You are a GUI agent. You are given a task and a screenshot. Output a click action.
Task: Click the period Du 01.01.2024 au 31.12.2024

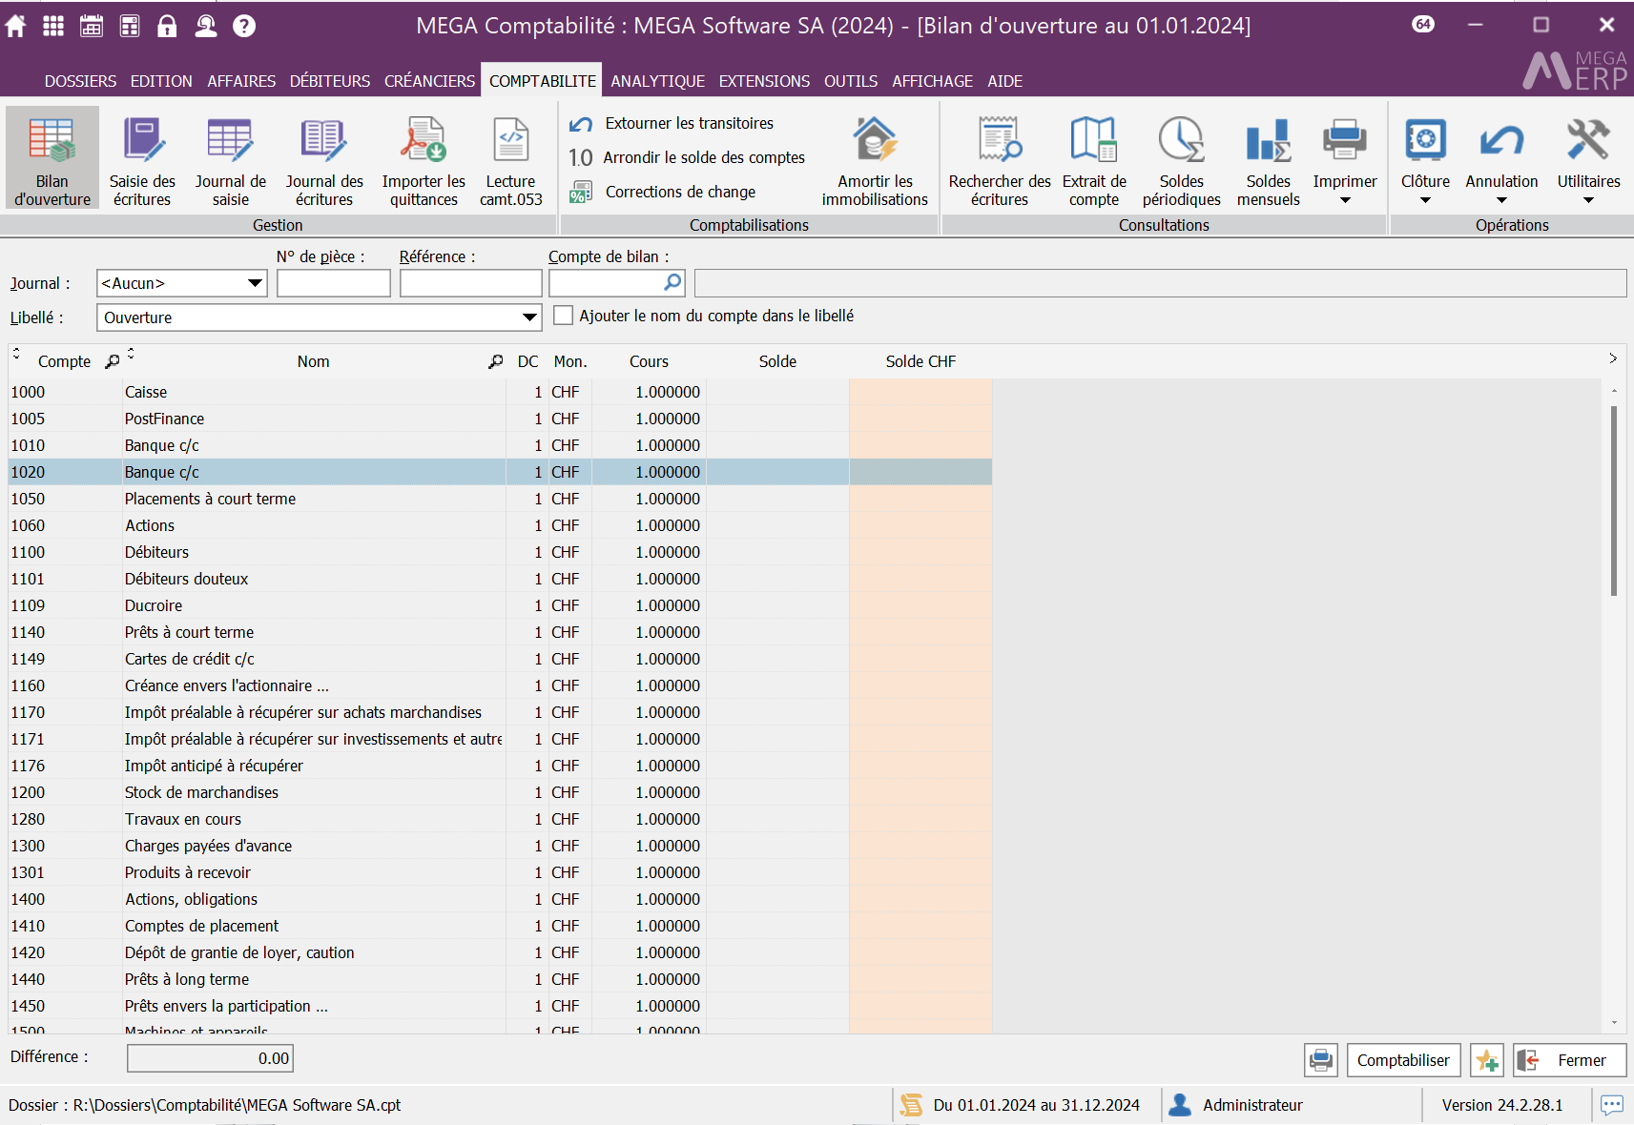[1036, 1105]
